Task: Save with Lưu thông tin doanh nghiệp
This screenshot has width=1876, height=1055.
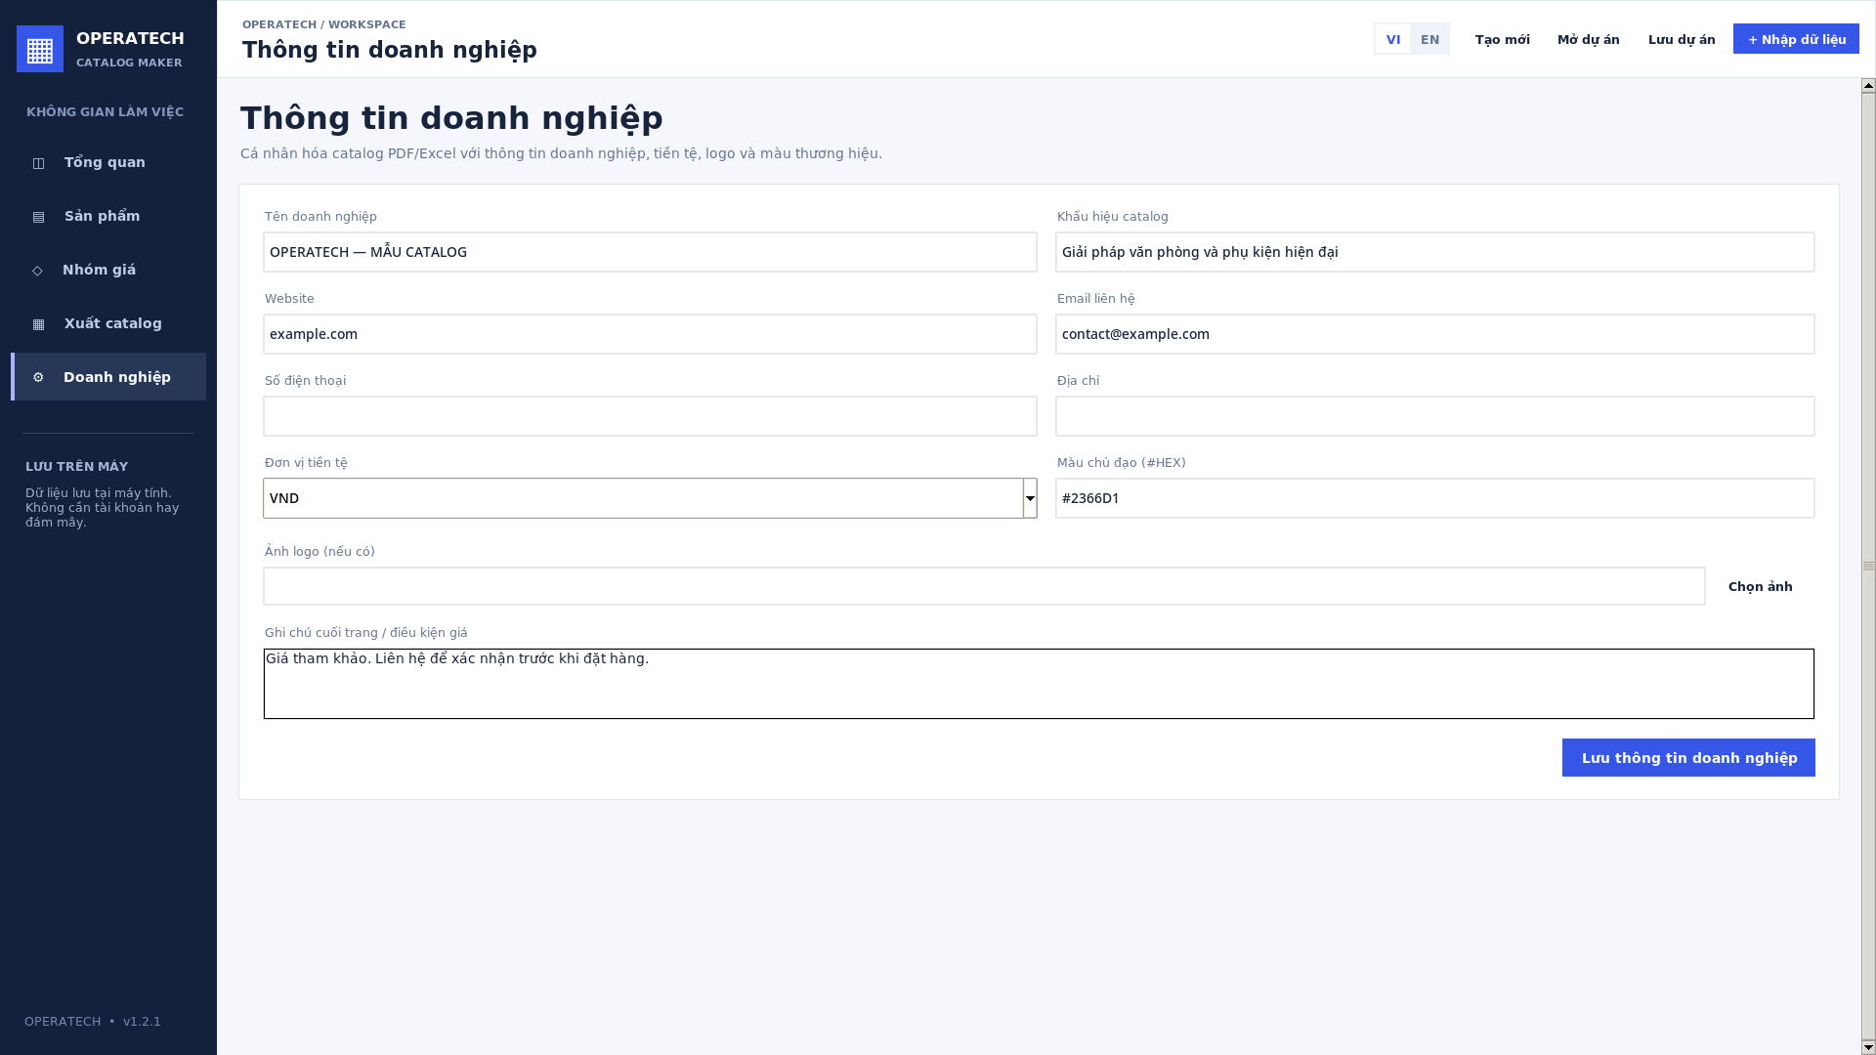Action: (x=1688, y=758)
